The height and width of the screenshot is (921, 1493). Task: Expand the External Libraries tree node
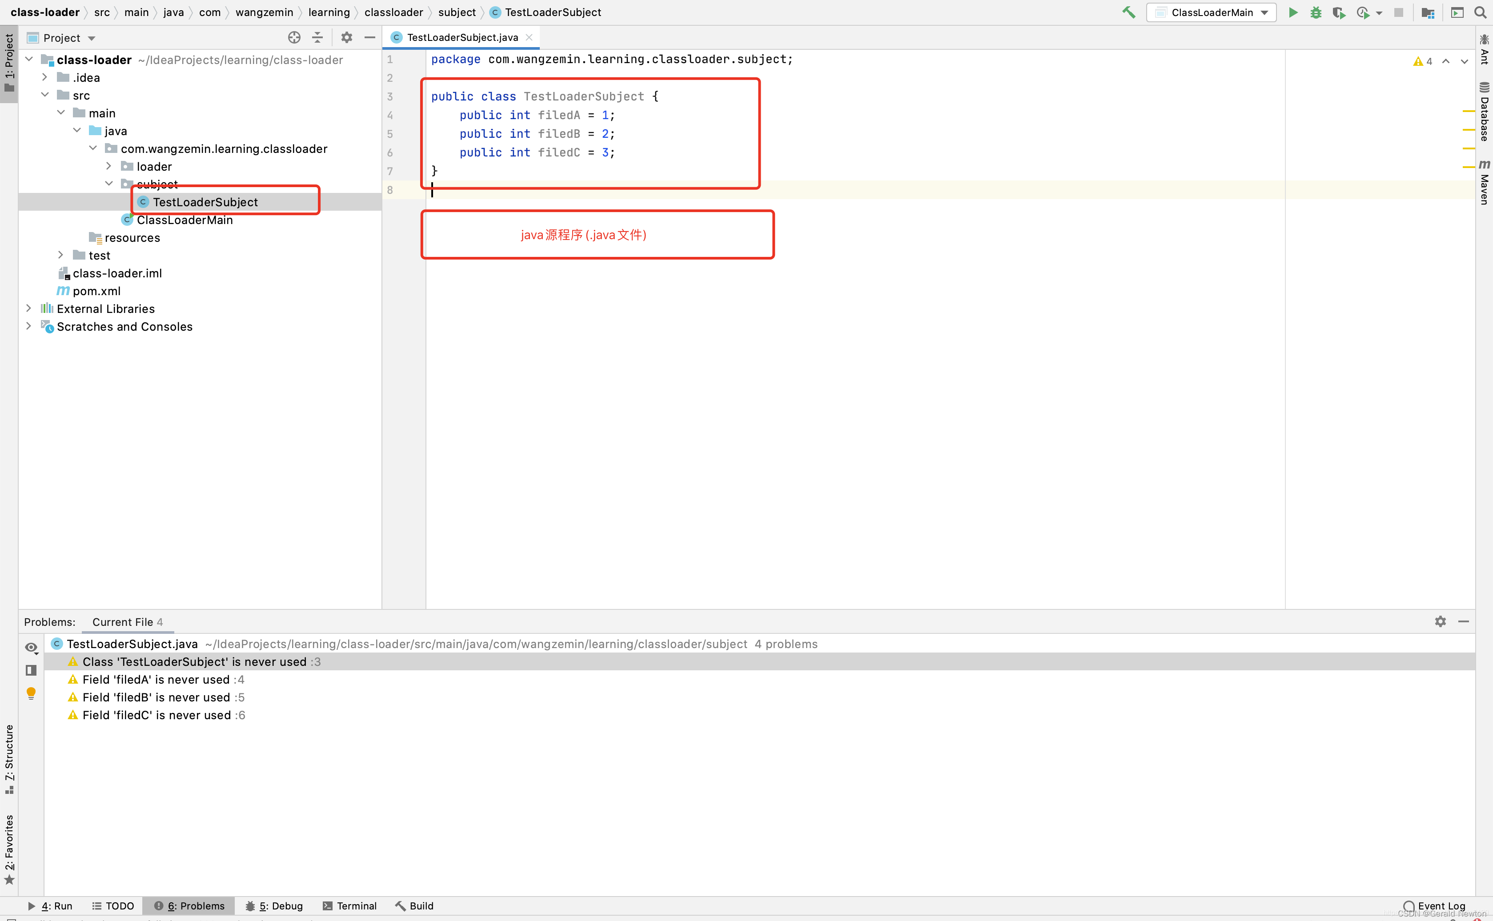[x=28, y=308]
